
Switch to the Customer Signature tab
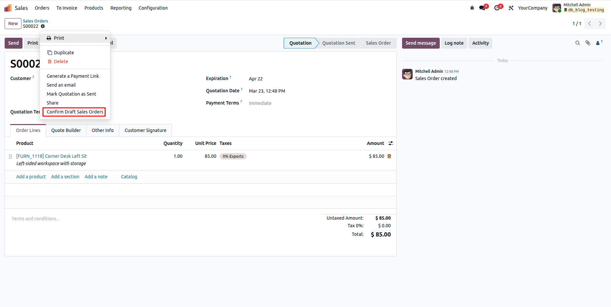pos(145,130)
